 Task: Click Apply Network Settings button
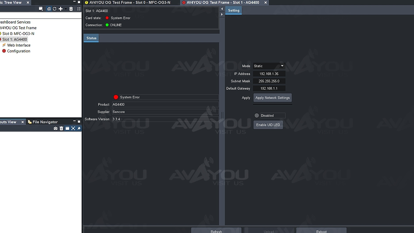pos(273,98)
